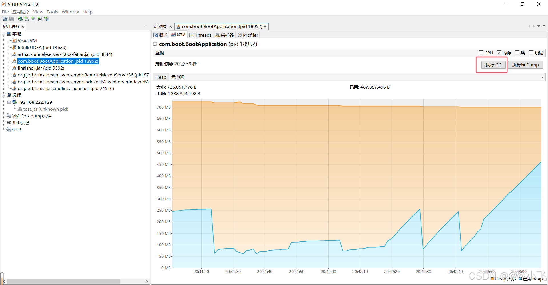The height and width of the screenshot is (285, 548).
Task: Open the Window menu
Action: [x=70, y=12]
